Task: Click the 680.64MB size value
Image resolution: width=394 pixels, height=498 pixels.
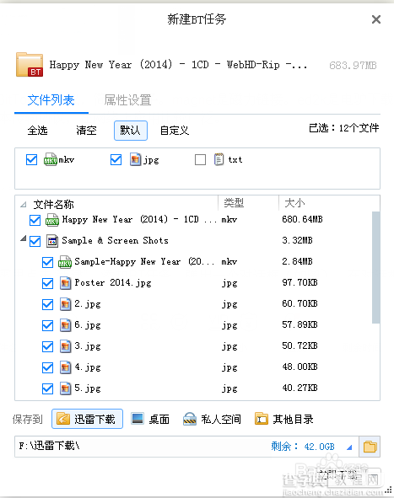Action: 302,219
